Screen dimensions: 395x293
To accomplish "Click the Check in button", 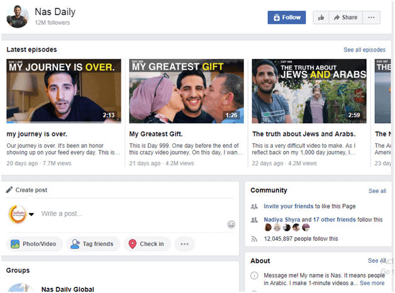I will [147, 244].
